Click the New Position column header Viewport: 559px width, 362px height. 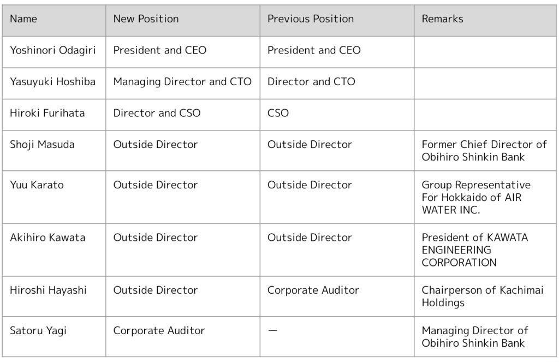point(183,20)
